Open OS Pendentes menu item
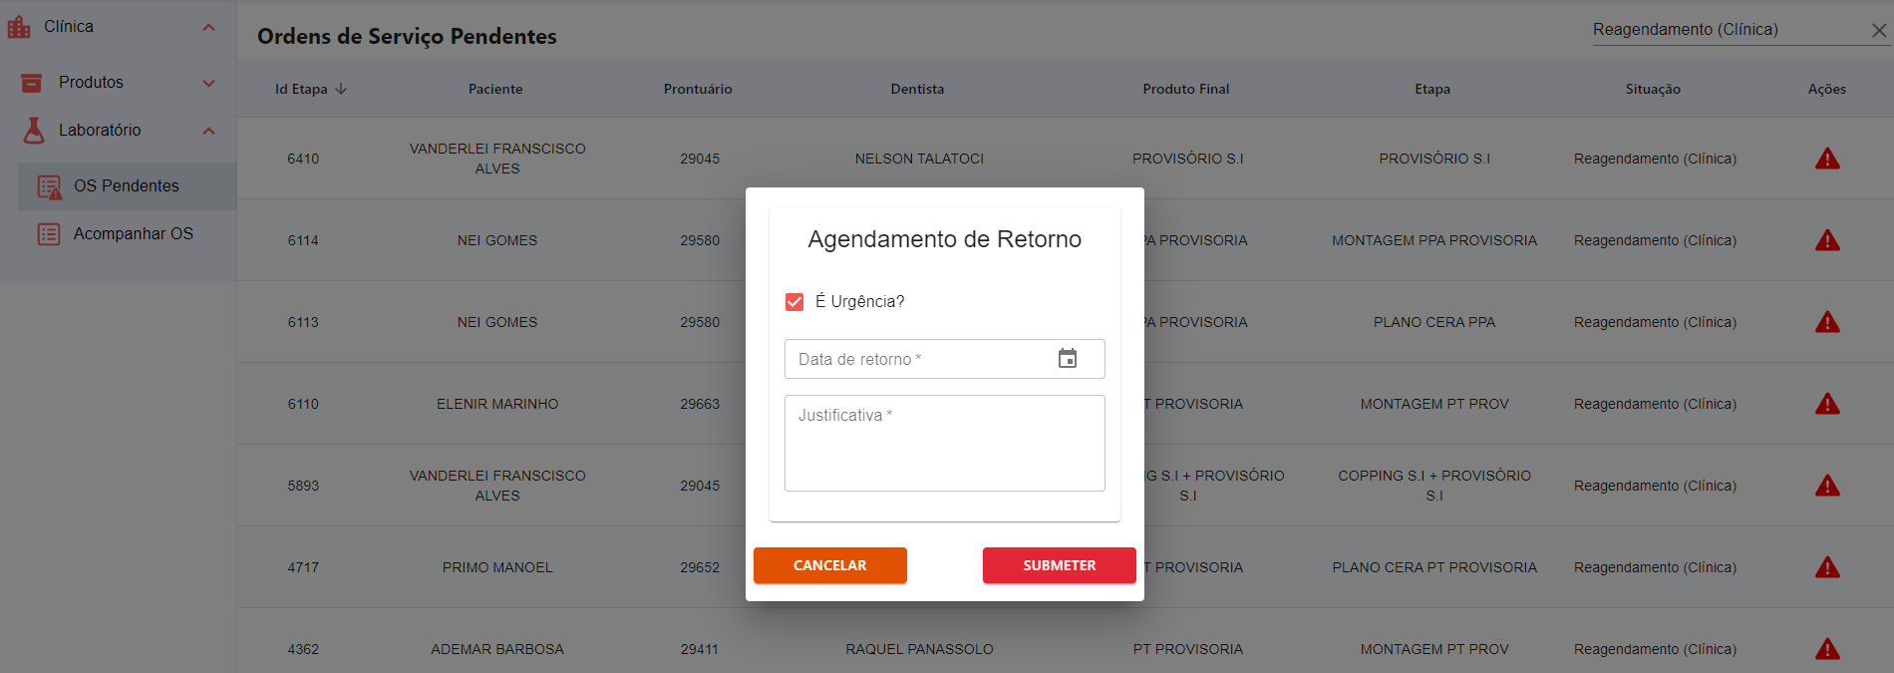 [x=126, y=186]
